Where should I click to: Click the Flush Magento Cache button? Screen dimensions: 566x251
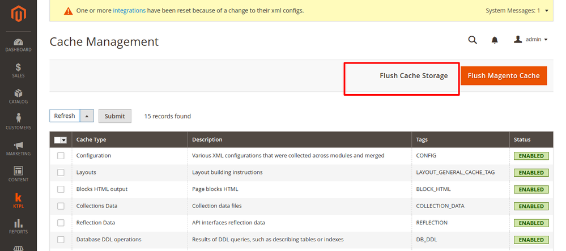[x=504, y=76]
